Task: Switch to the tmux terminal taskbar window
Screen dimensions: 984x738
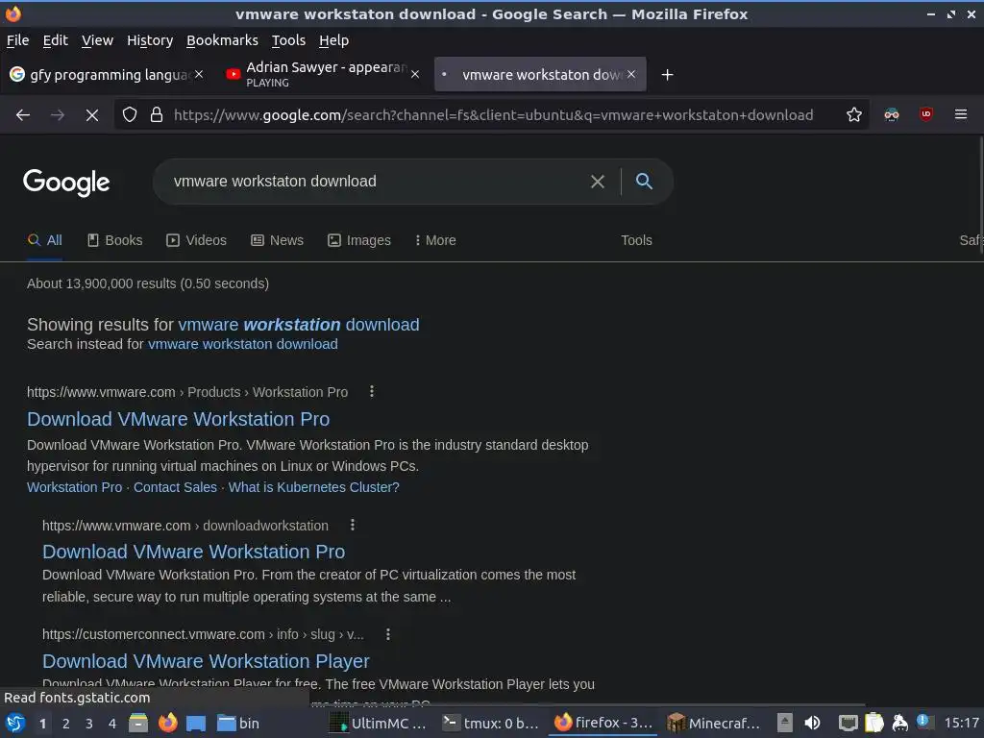Action: point(491,723)
